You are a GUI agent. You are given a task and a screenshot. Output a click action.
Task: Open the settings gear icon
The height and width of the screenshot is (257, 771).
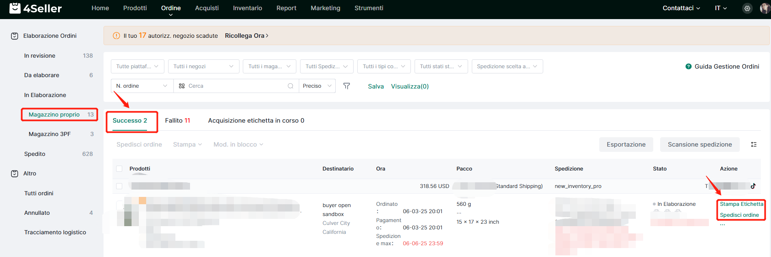747,8
